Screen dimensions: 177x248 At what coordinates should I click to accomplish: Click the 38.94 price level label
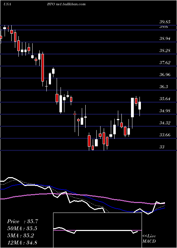165,38
